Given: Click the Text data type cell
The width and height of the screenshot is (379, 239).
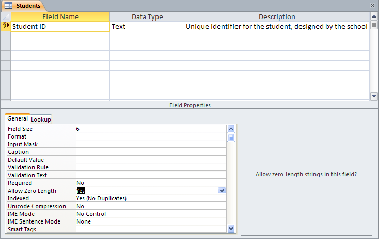Looking at the screenshot, I should tap(147, 26).
